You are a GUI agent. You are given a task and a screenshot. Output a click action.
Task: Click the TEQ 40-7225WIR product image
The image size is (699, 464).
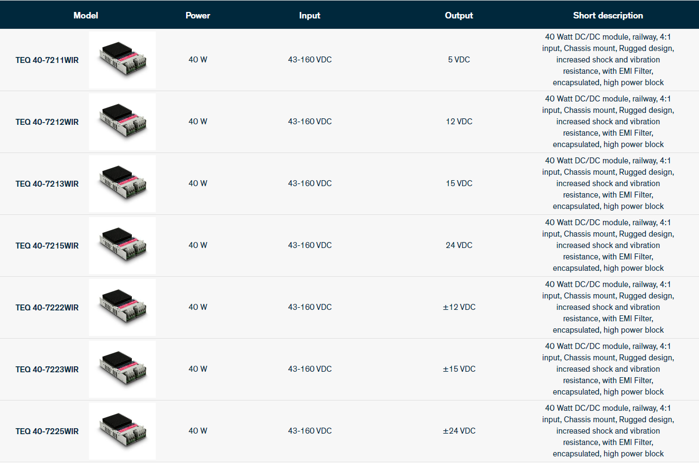(122, 431)
